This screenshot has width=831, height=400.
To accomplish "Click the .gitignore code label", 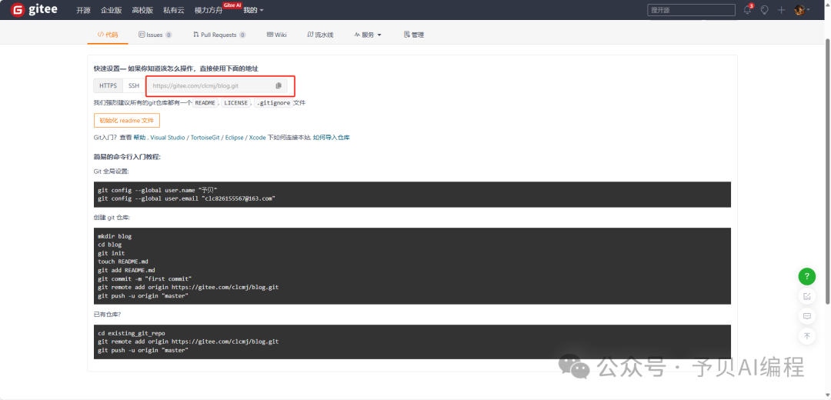I will coord(273,103).
